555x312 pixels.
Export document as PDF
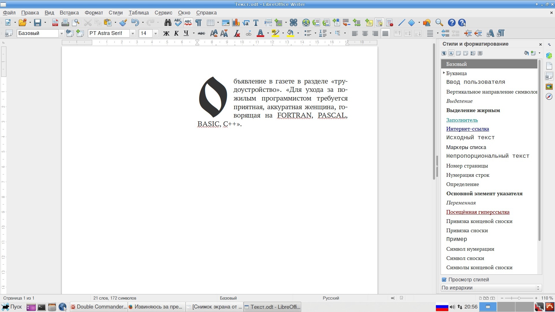[55, 23]
